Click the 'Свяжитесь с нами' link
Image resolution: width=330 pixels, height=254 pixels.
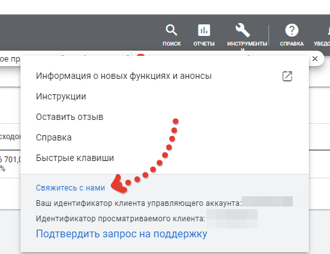pyautogui.click(x=70, y=188)
